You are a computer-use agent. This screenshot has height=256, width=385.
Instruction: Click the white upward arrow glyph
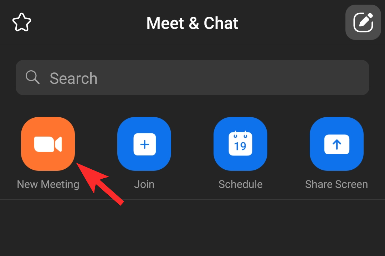click(337, 144)
